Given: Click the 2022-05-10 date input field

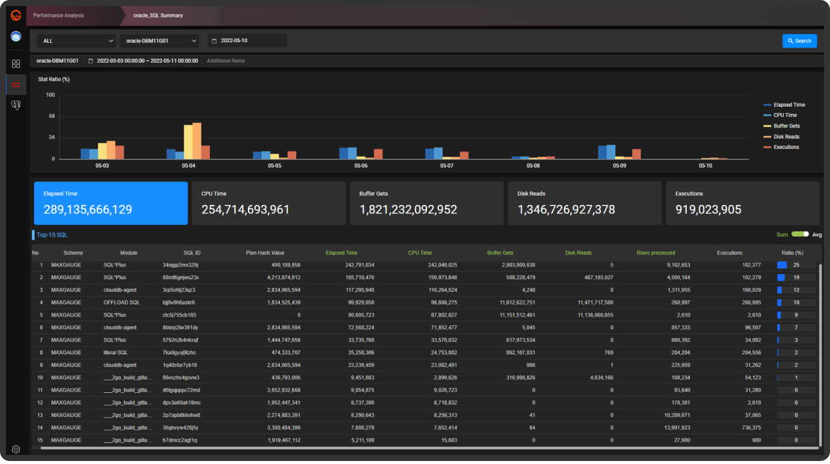Looking at the screenshot, I should (x=247, y=41).
